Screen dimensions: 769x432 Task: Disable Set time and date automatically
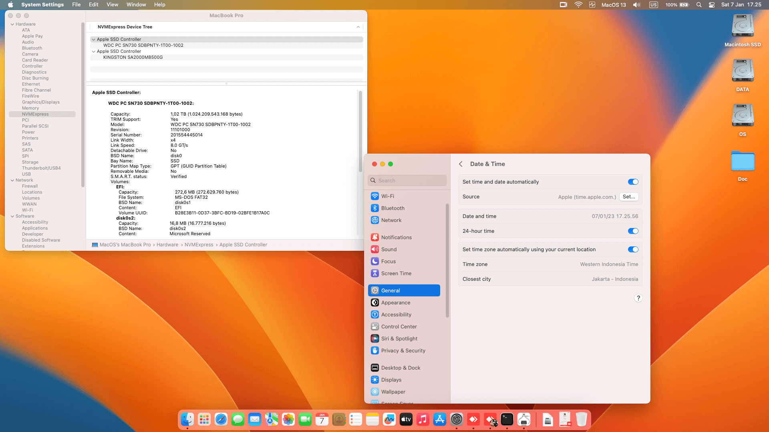(633, 182)
